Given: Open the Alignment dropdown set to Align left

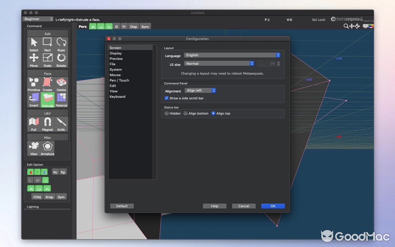Looking at the screenshot, I should (200, 90).
